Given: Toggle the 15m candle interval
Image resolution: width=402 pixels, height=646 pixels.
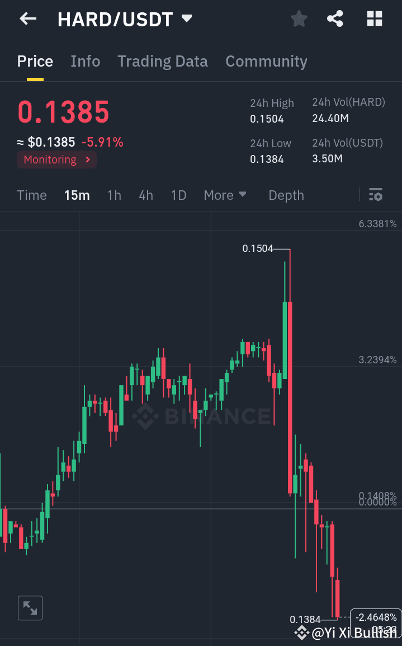Looking at the screenshot, I should click(77, 195).
